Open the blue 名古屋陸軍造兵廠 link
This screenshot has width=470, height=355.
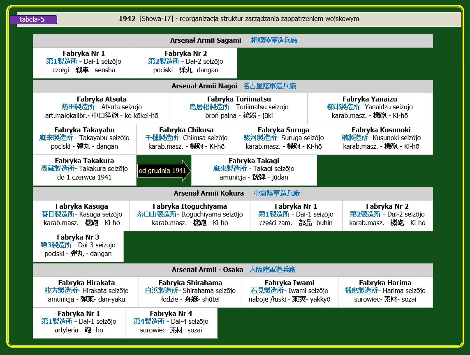pos(269,86)
